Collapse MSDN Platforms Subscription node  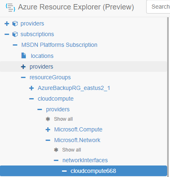15,45
